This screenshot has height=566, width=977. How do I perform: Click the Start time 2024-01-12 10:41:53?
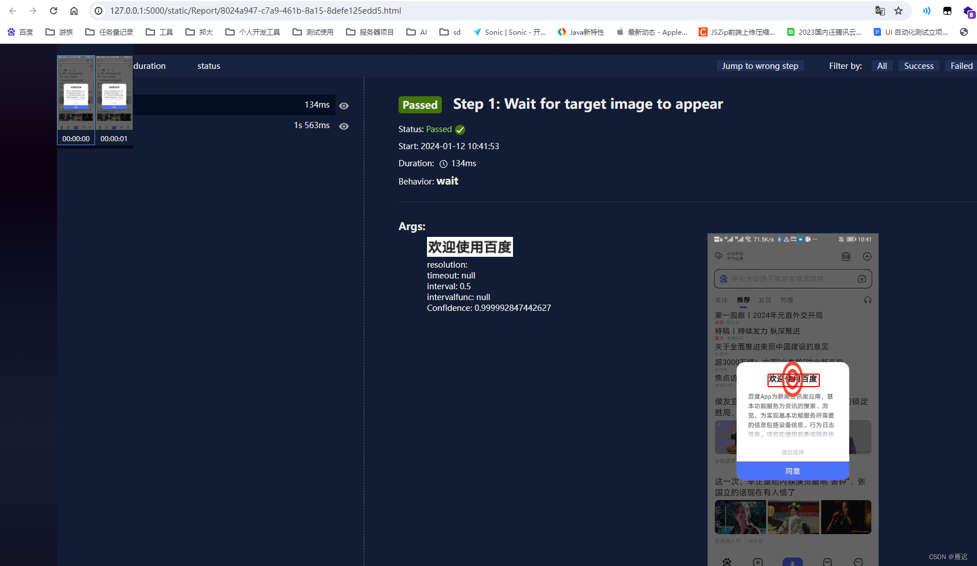click(459, 146)
